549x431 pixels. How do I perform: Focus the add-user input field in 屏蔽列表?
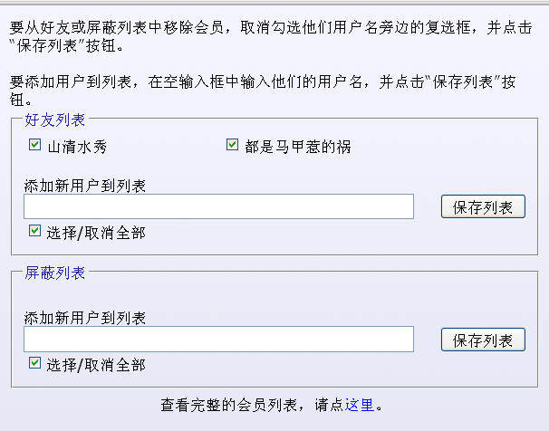coord(218,339)
